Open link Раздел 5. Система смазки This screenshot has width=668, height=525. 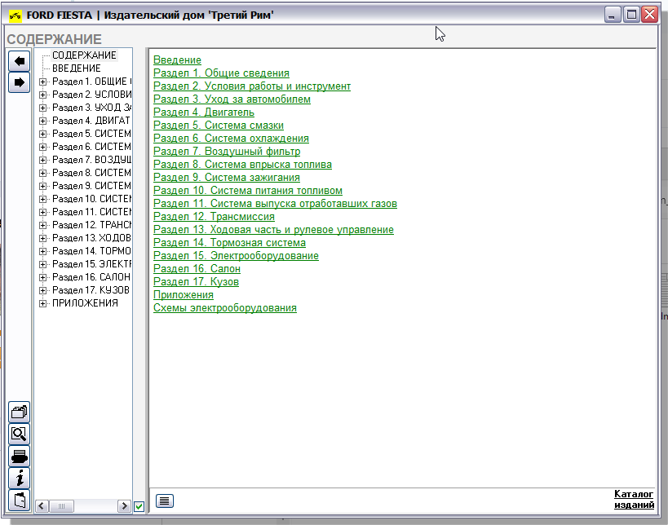pos(218,126)
